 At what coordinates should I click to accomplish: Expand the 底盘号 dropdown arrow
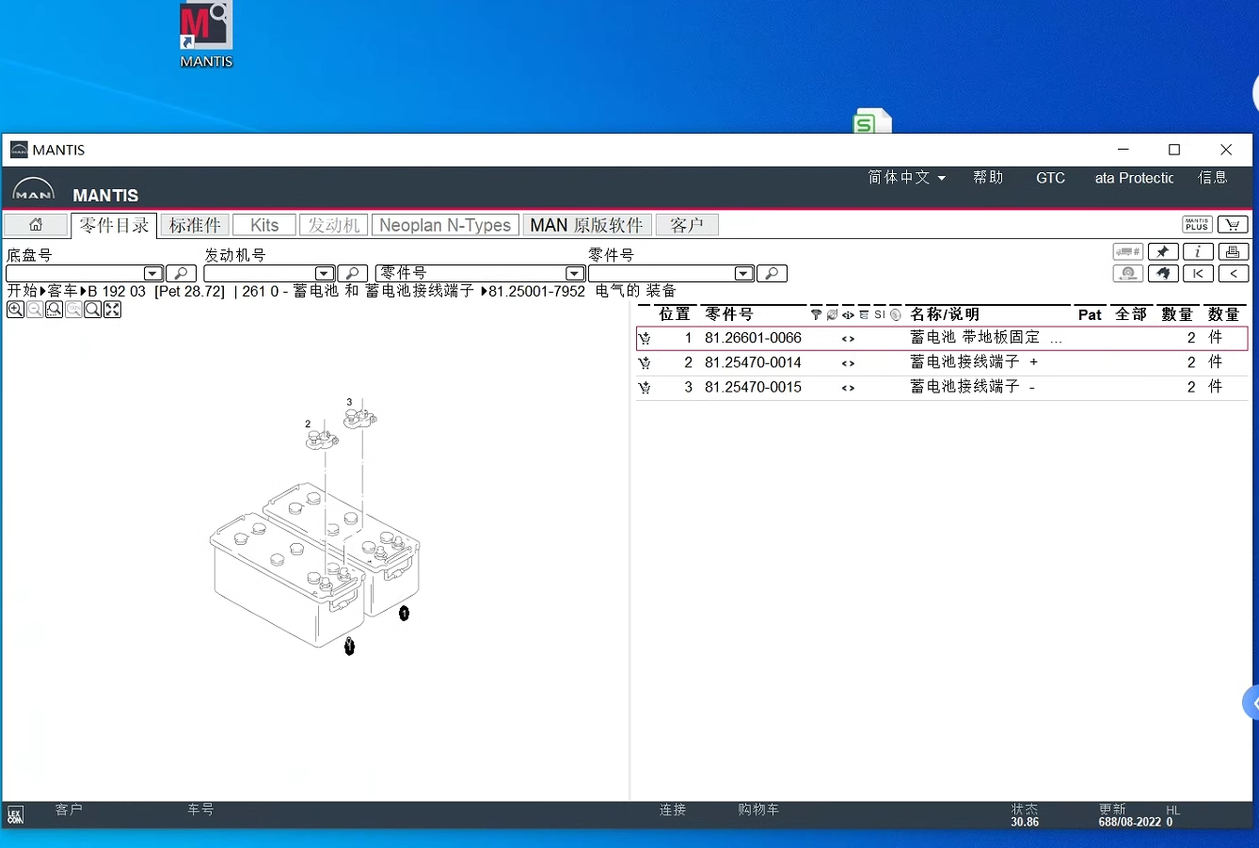(x=153, y=274)
